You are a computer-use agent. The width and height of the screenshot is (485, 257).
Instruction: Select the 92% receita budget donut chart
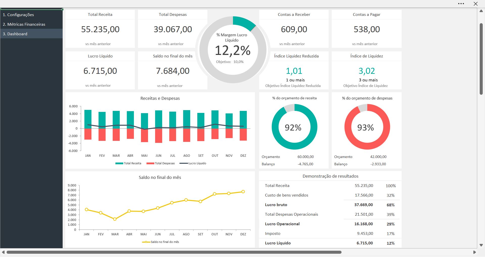point(295,127)
